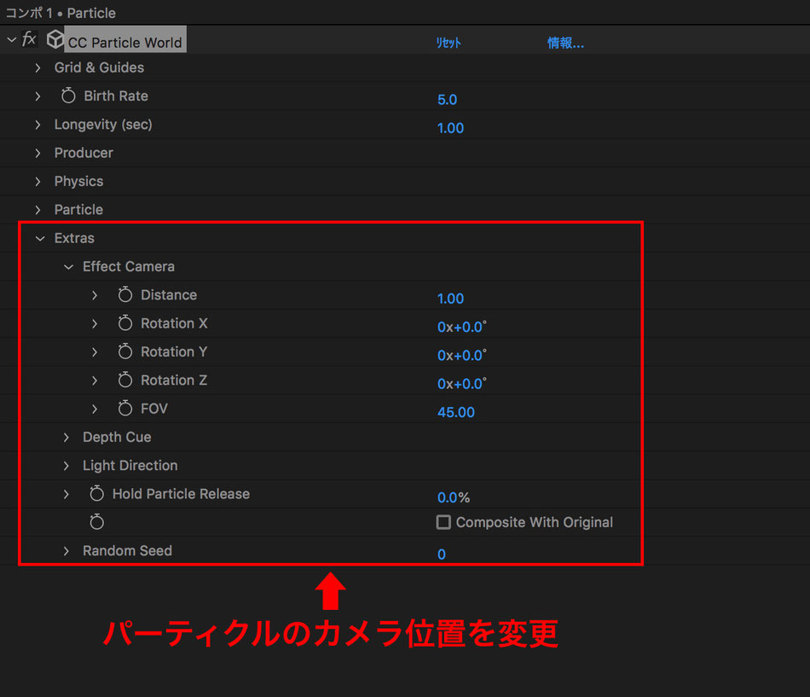
Task: Click the Birth Rate value 5.0
Action: [447, 99]
